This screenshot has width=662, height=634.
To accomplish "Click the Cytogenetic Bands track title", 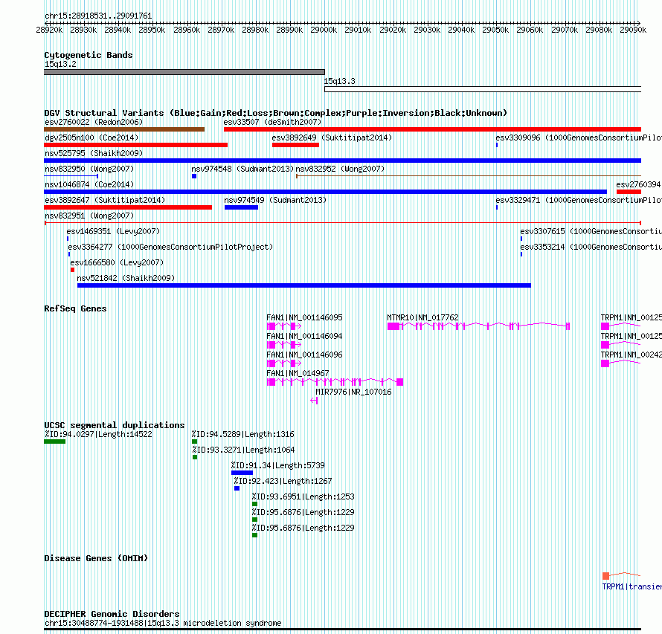I will click(89, 55).
